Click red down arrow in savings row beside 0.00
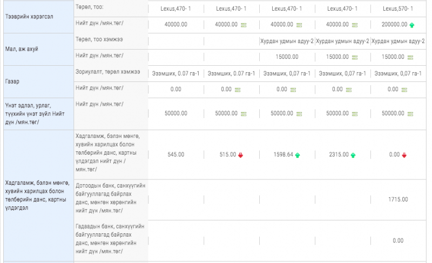 404,155
